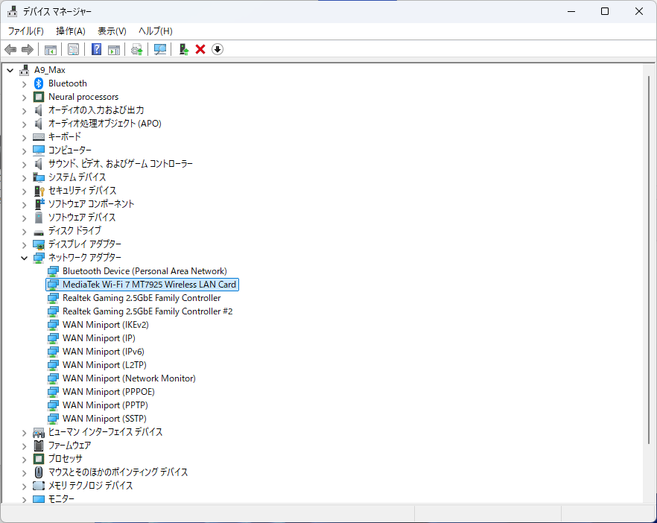657x523 pixels.
Task: Click the Device Manager title bar icon
Action: point(12,11)
